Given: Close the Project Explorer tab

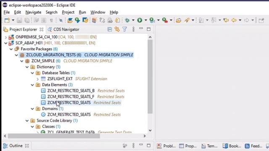Looking at the screenshot, I should [x=41, y=29].
